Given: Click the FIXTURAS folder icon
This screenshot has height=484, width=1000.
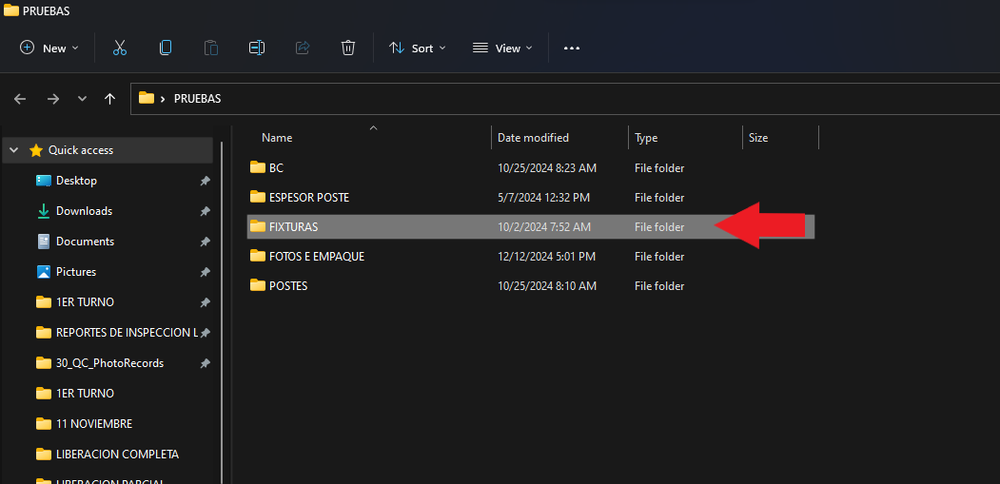Looking at the screenshot, I should (x=258, y=226).
